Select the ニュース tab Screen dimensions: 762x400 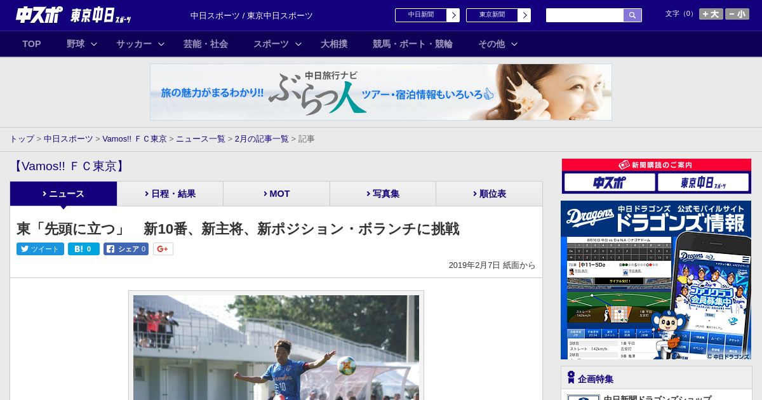tap(63, 194)
